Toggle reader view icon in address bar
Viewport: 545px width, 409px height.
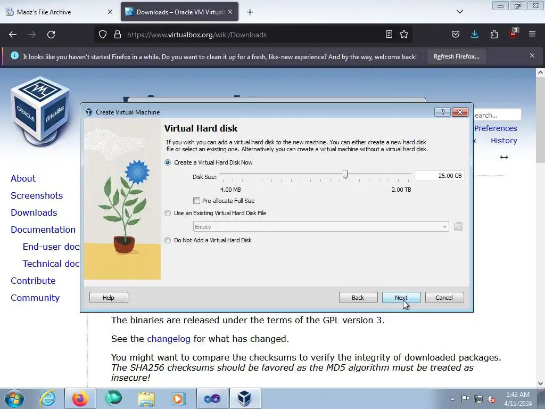(389, 35)
